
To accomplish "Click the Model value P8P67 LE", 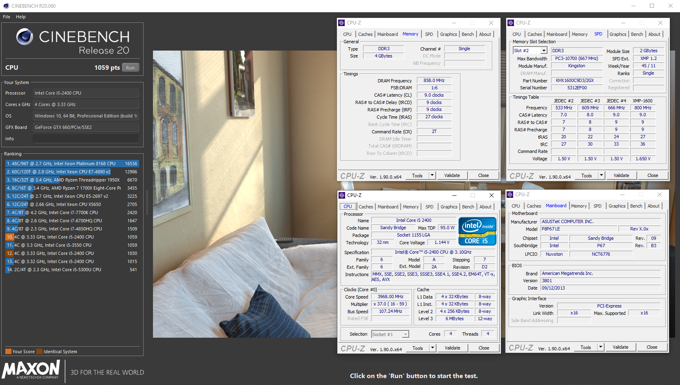I will point(578,229).
